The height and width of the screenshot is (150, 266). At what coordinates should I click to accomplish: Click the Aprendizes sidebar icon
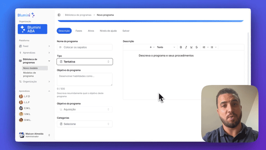pos(20,53)
